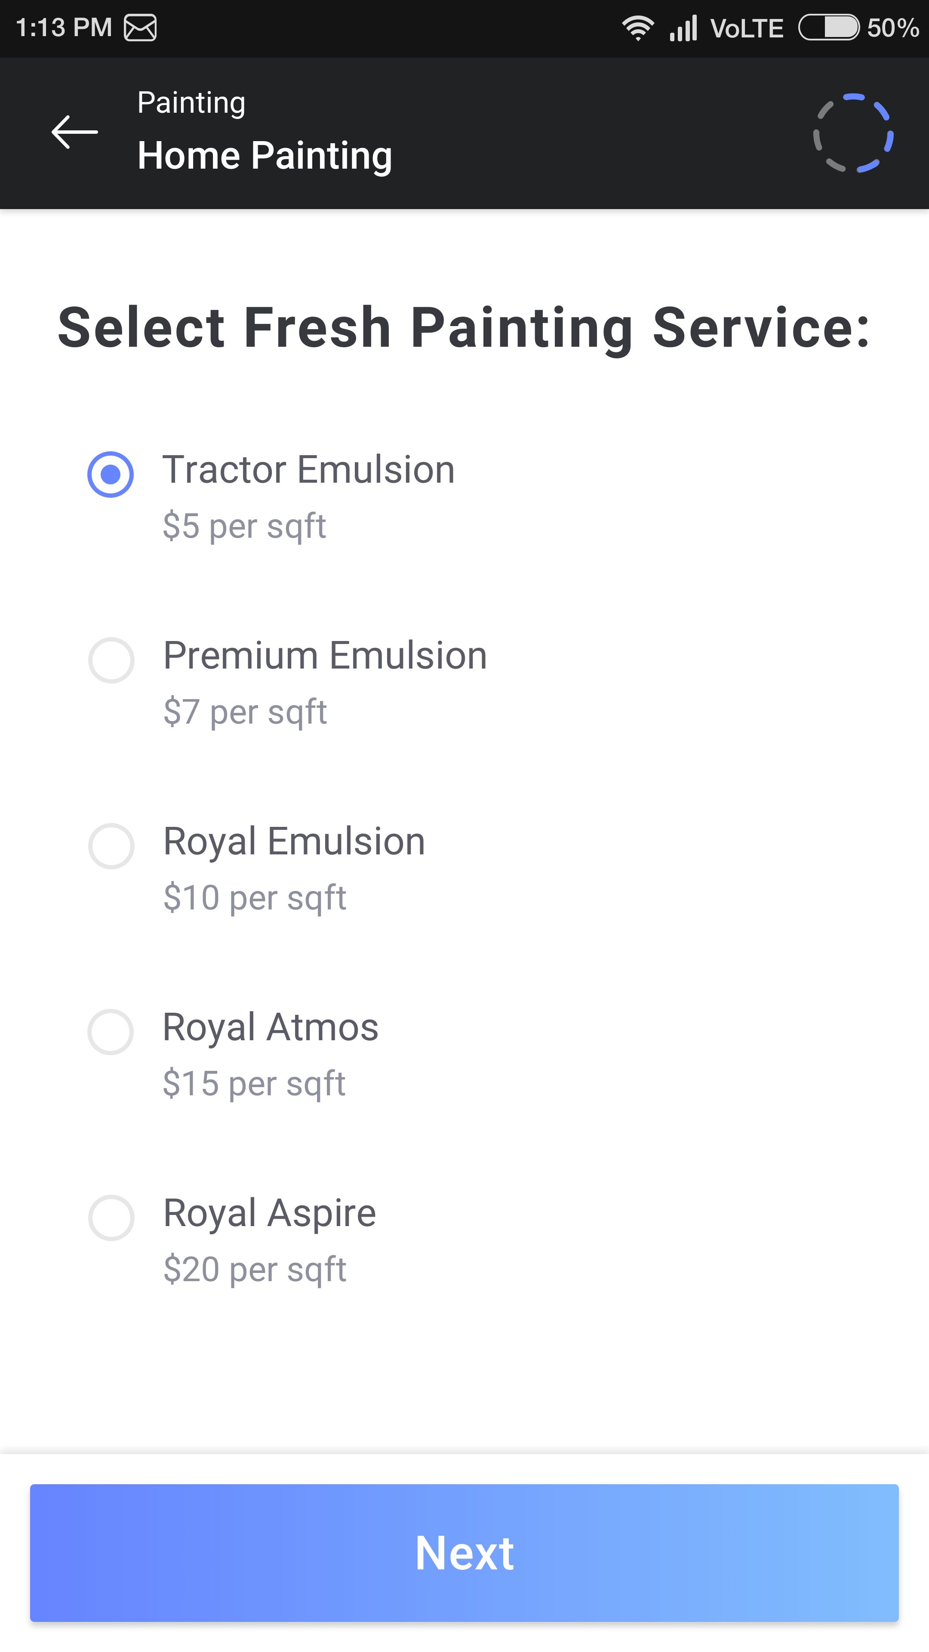The width and height of the screenshot is (929, 1652).
Task: Tap the VoLTE indicator in status bar
Action: tap(746, 28)
